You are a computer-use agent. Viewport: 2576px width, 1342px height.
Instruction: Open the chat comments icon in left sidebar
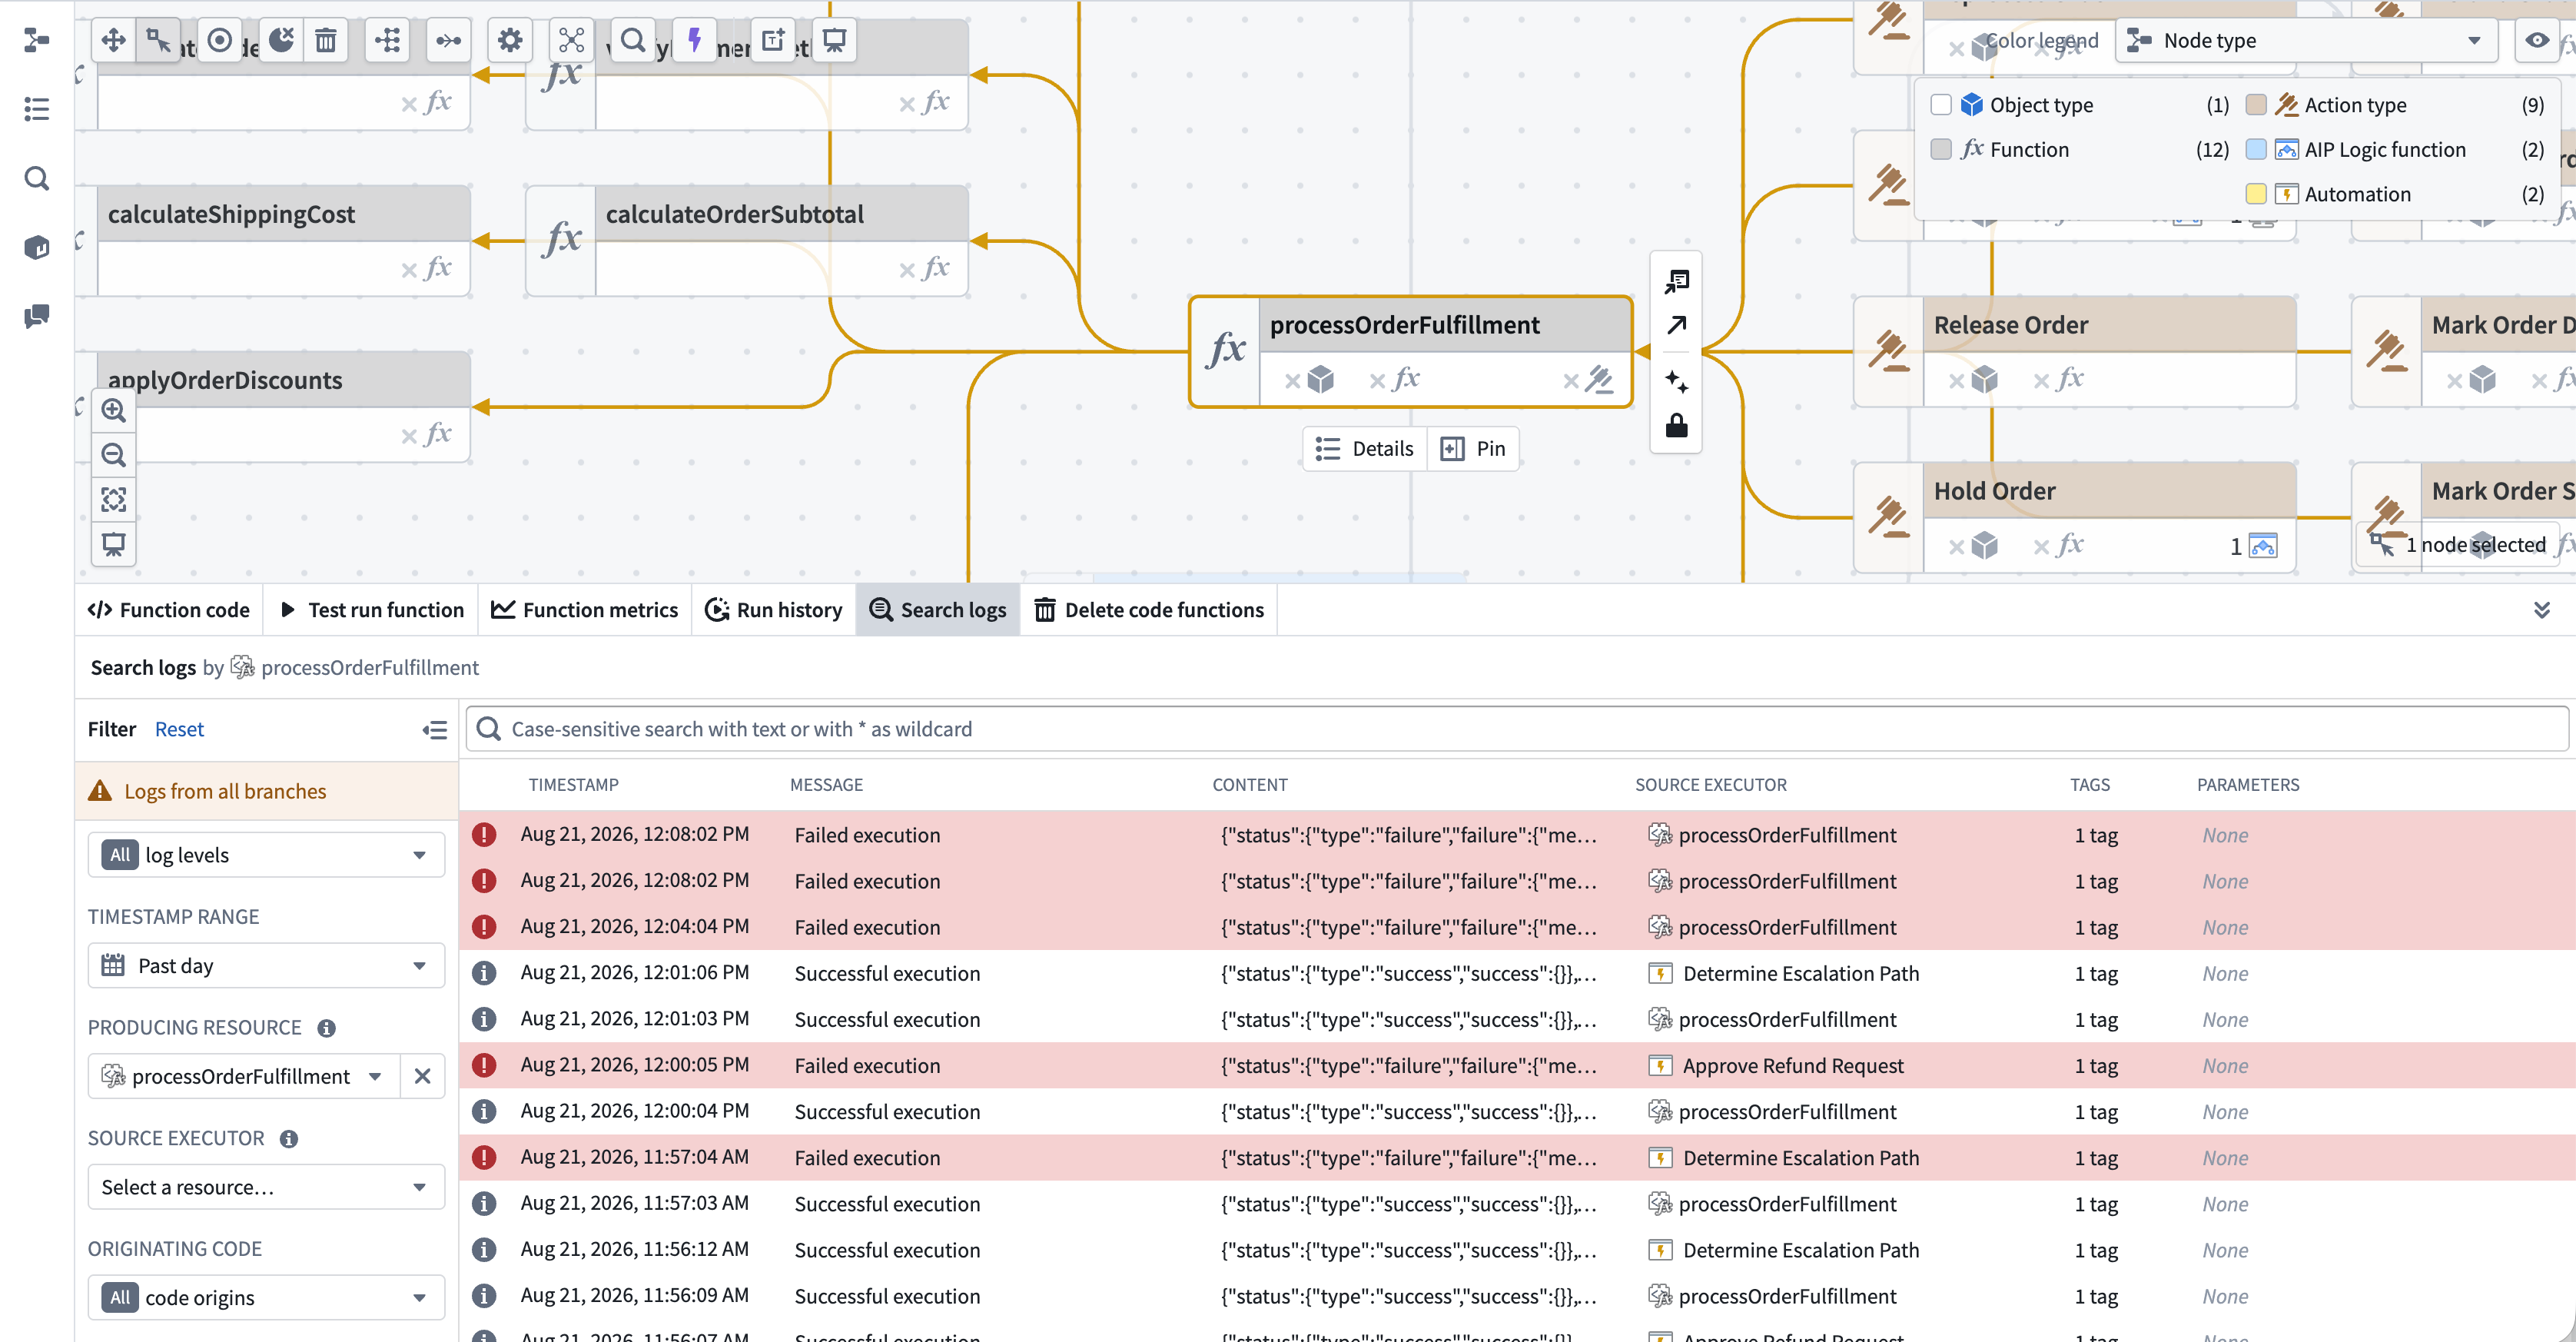pos(37,317)
